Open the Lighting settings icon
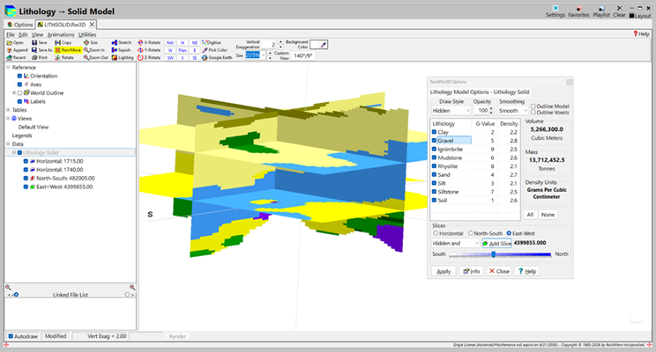Image resolution: width=656 pixels, height=352 pixels. 123,57
